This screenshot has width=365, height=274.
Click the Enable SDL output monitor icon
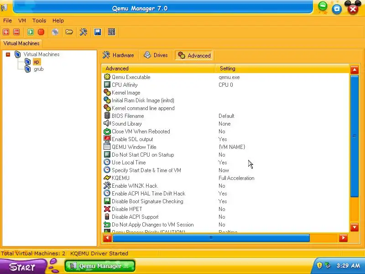pos(107,139)
